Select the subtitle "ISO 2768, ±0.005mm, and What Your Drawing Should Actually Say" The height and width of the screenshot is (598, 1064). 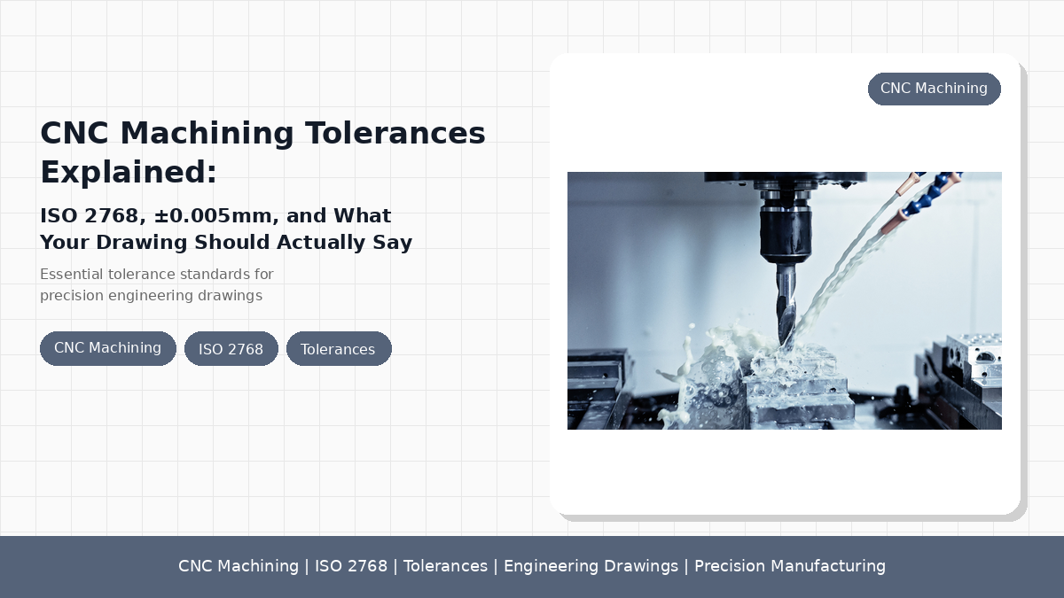pyautogui.click(x=226, y=229)
